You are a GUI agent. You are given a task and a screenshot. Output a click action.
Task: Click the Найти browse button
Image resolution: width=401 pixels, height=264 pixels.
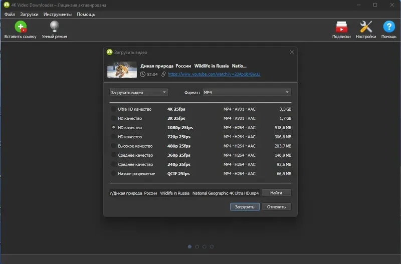pos(277,193)
